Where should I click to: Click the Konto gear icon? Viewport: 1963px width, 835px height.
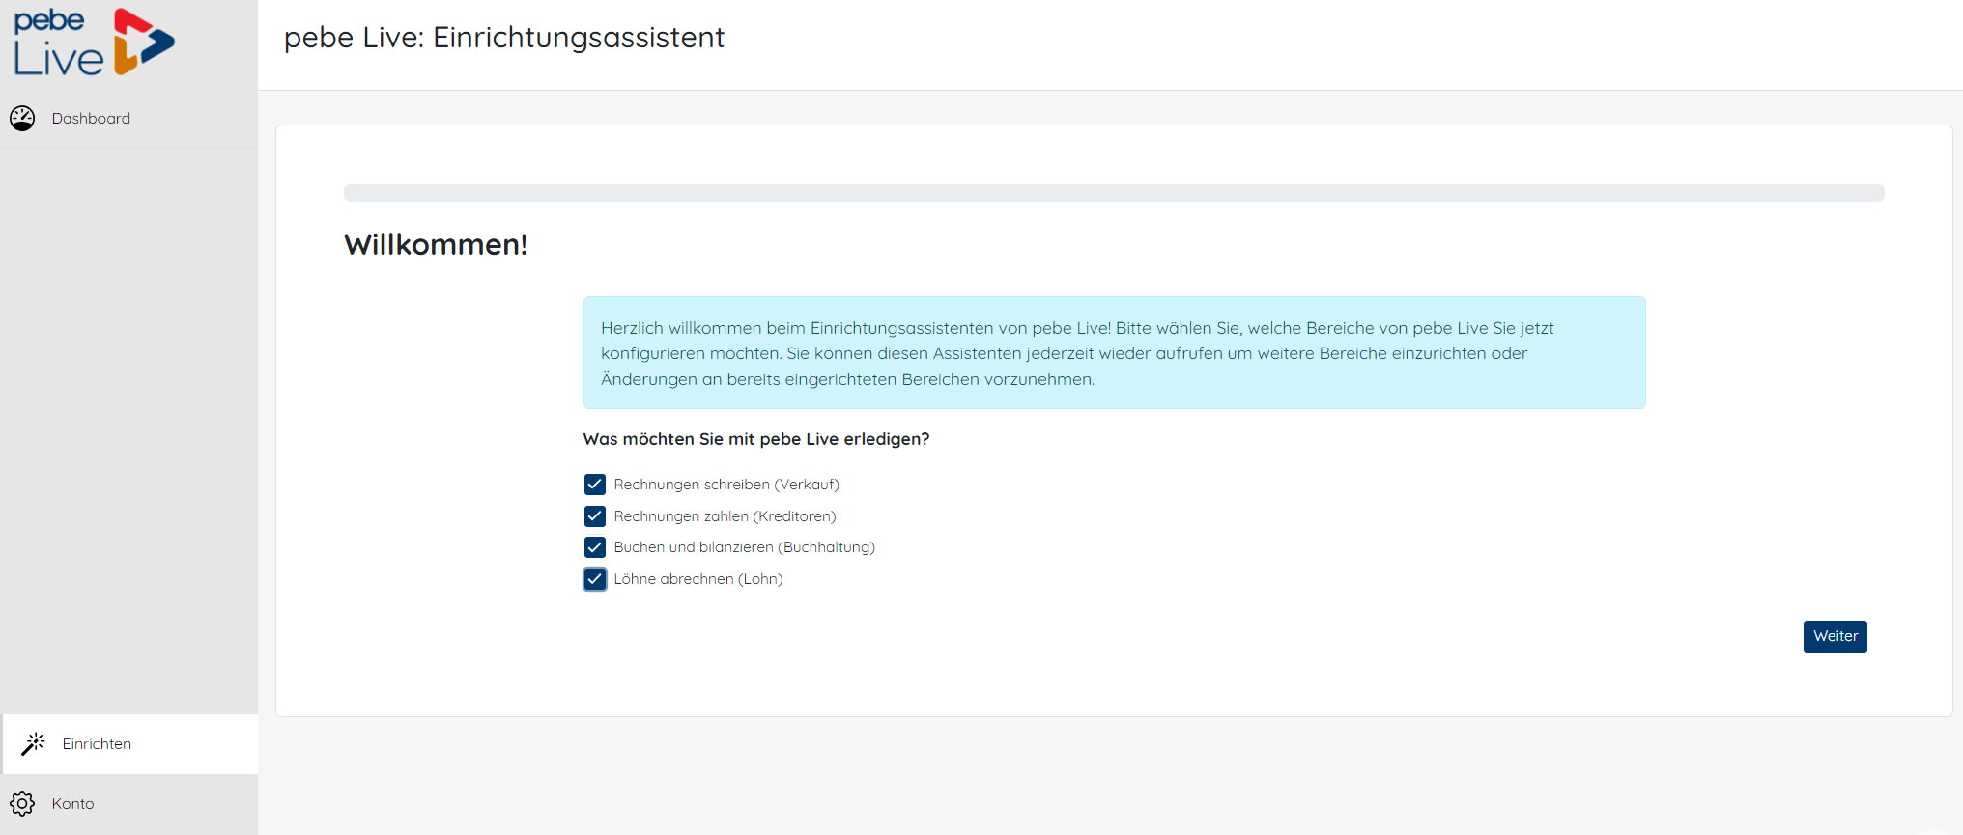tap(22, 803)
